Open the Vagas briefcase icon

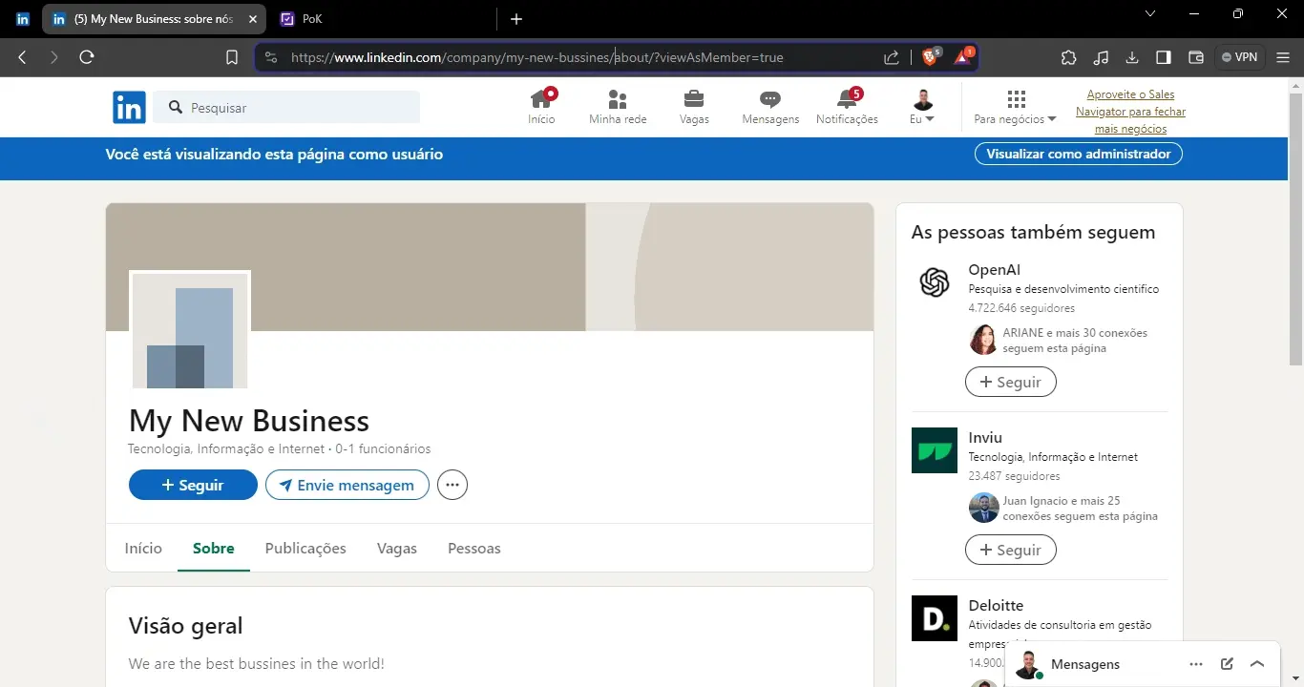[694, 107]
